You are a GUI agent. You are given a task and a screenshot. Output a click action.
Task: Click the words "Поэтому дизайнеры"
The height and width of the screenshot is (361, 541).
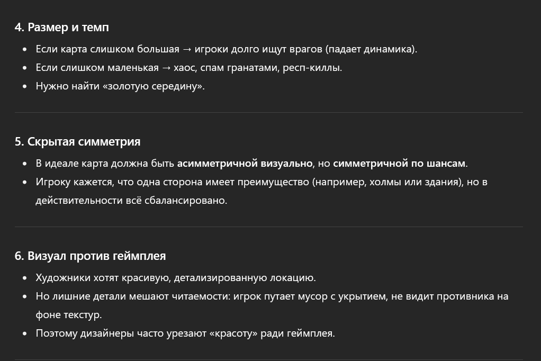click(85, 333)
